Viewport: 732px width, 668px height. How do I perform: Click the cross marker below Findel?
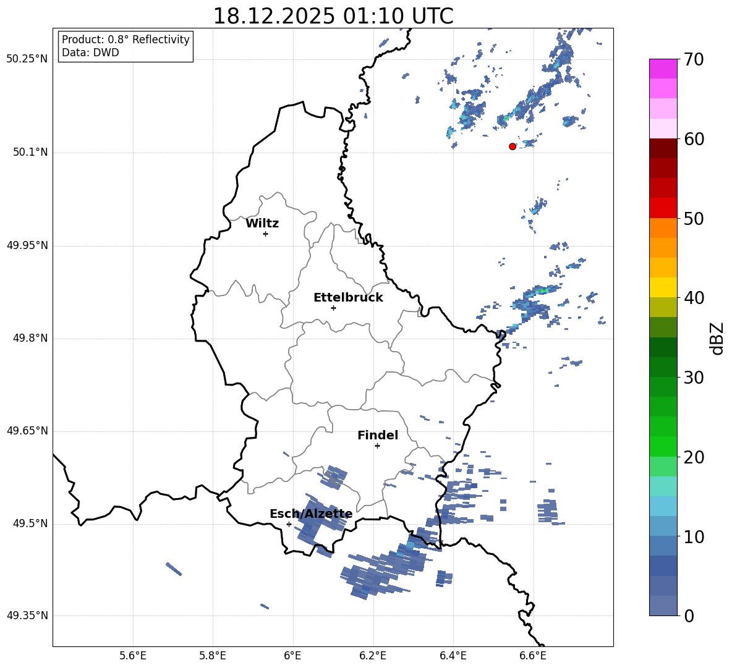pyautogui.click(x=377, y=446)
